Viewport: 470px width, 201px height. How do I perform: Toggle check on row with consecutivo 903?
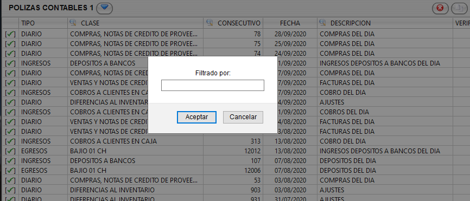click(x=10, y=190)
